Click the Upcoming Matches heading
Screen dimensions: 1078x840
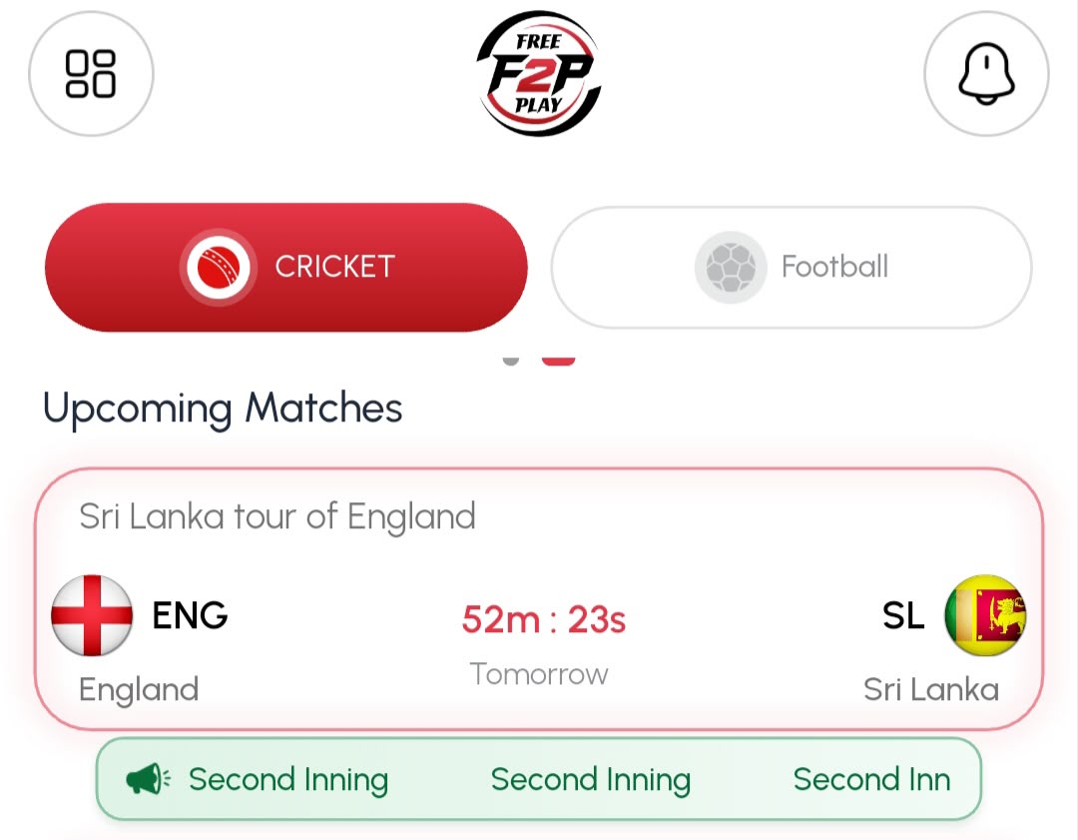(x=223, y=409)
